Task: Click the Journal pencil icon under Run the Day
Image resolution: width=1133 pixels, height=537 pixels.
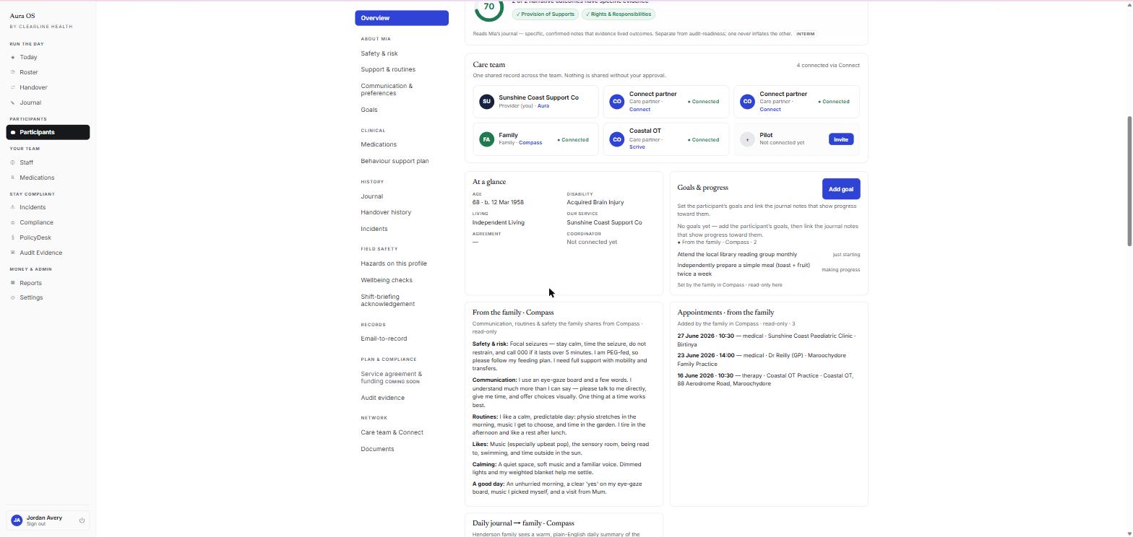Action: pos(13,102)
